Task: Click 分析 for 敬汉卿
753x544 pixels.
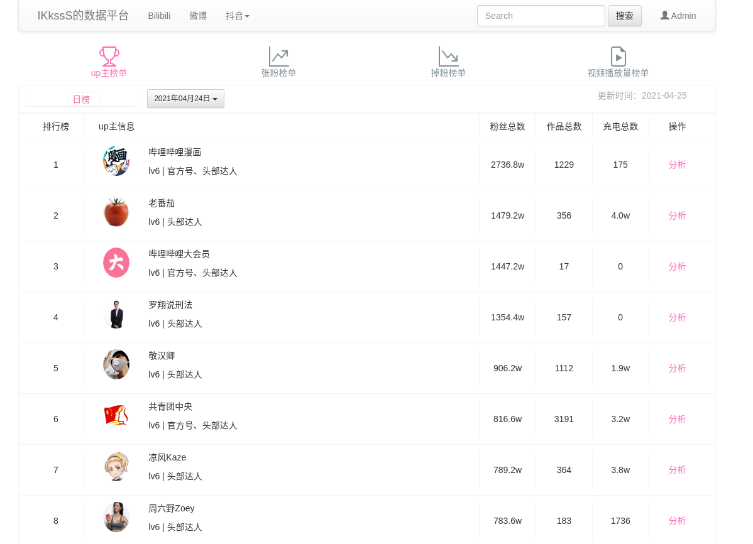Action: (x=677, y=368)
